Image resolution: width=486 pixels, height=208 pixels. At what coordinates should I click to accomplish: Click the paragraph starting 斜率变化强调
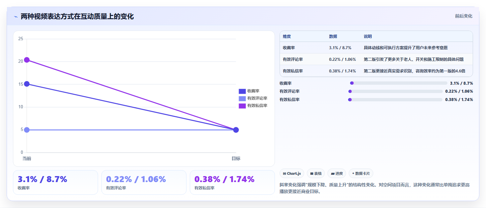[x=375, y=188]
